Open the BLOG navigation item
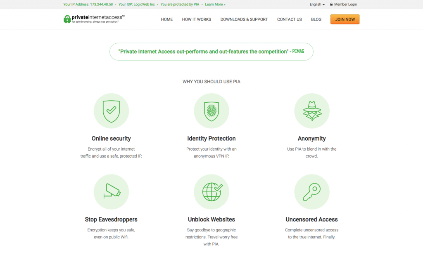The image size is (423, 264). (x=316, y=19)
